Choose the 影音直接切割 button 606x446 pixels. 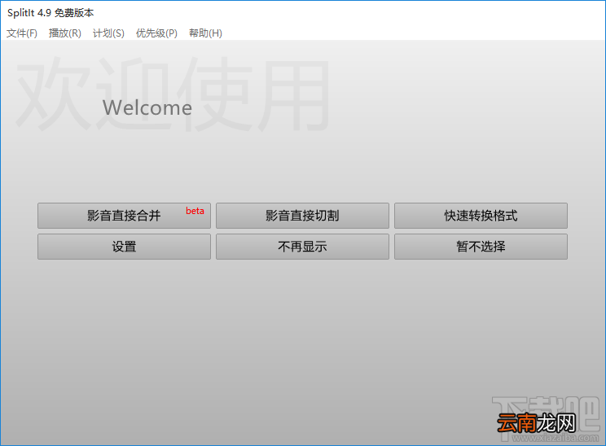coord(302,216)
